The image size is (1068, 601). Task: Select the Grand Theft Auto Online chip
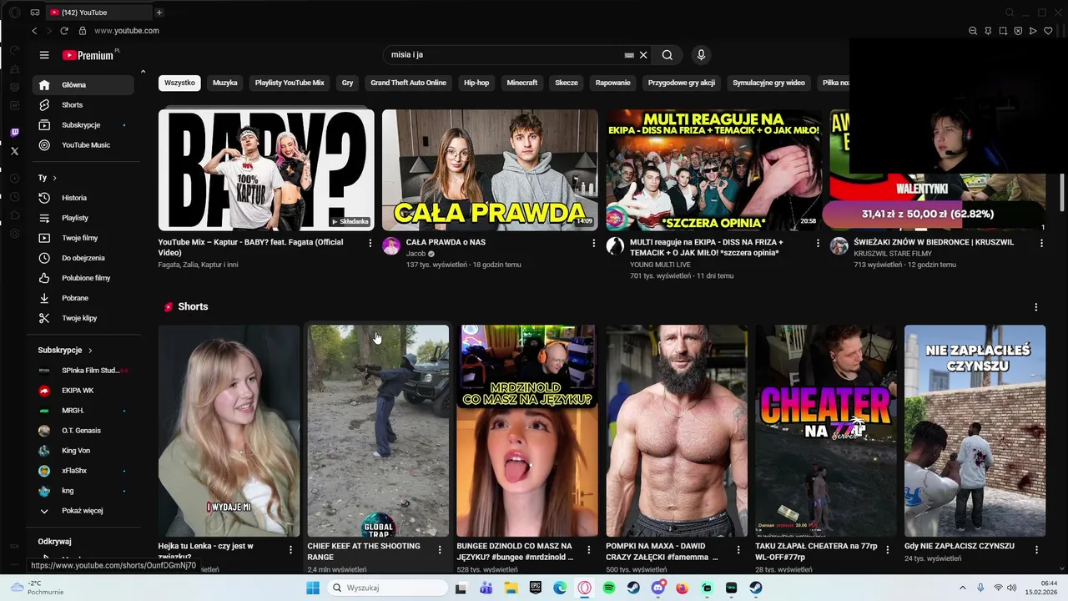coord(409,83)
